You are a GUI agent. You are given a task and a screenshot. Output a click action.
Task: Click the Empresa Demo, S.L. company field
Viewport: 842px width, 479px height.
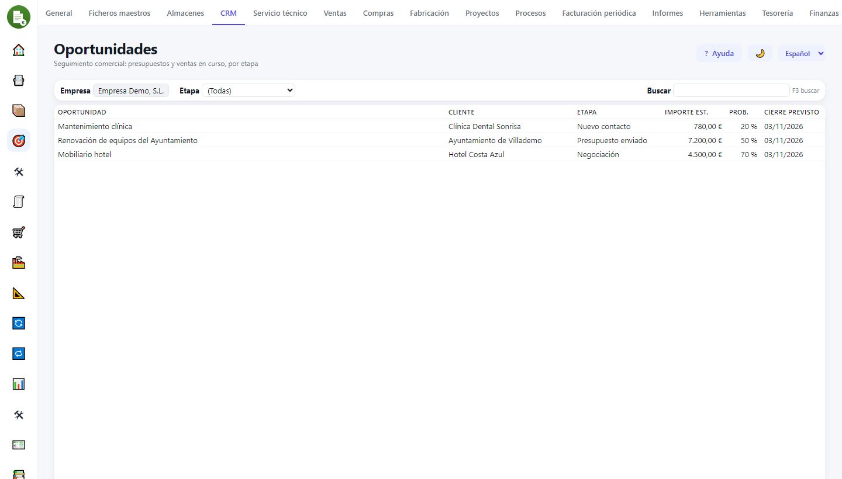tap(131, 91)
